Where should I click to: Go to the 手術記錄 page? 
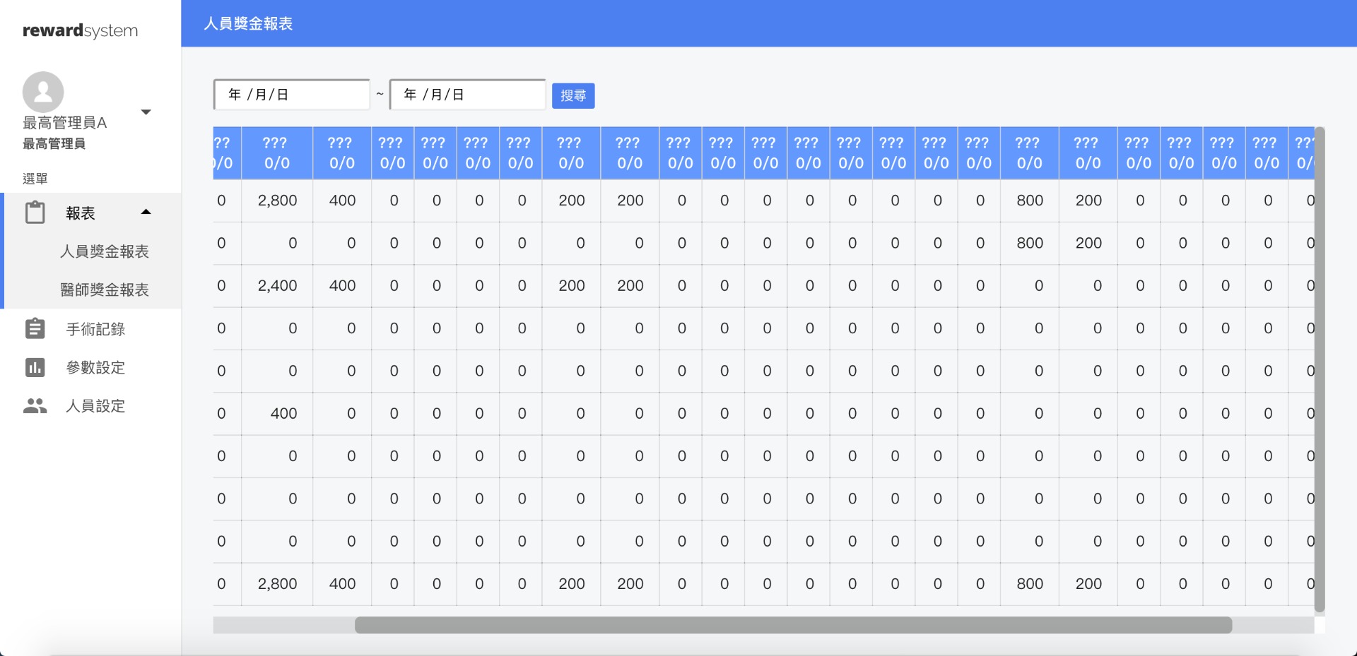(95, 329)
